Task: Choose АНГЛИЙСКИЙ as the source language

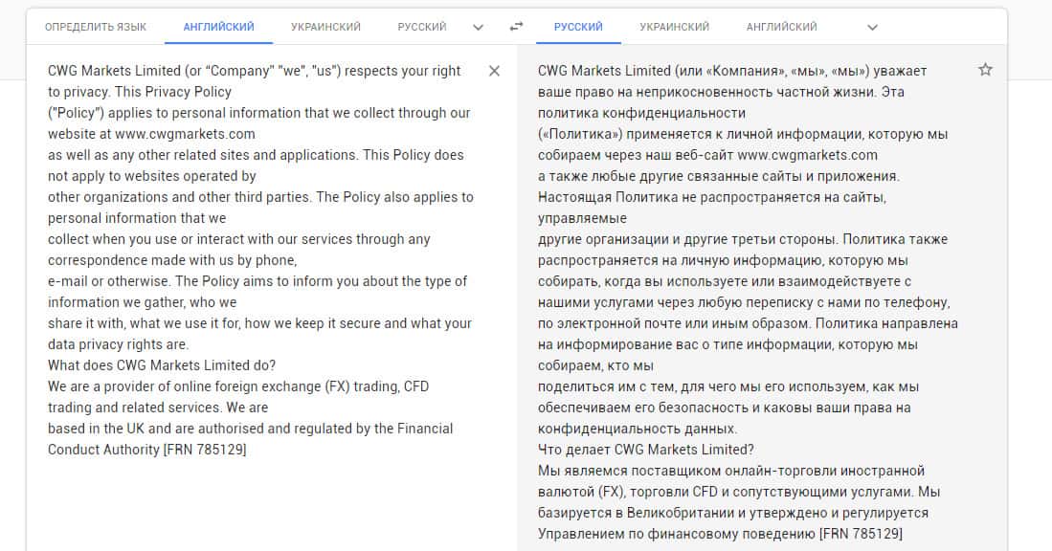Action: (x=218, y=27)
